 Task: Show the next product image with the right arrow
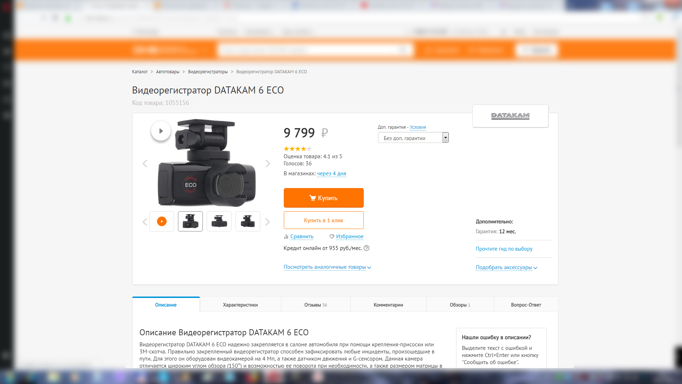click(268, 164)
